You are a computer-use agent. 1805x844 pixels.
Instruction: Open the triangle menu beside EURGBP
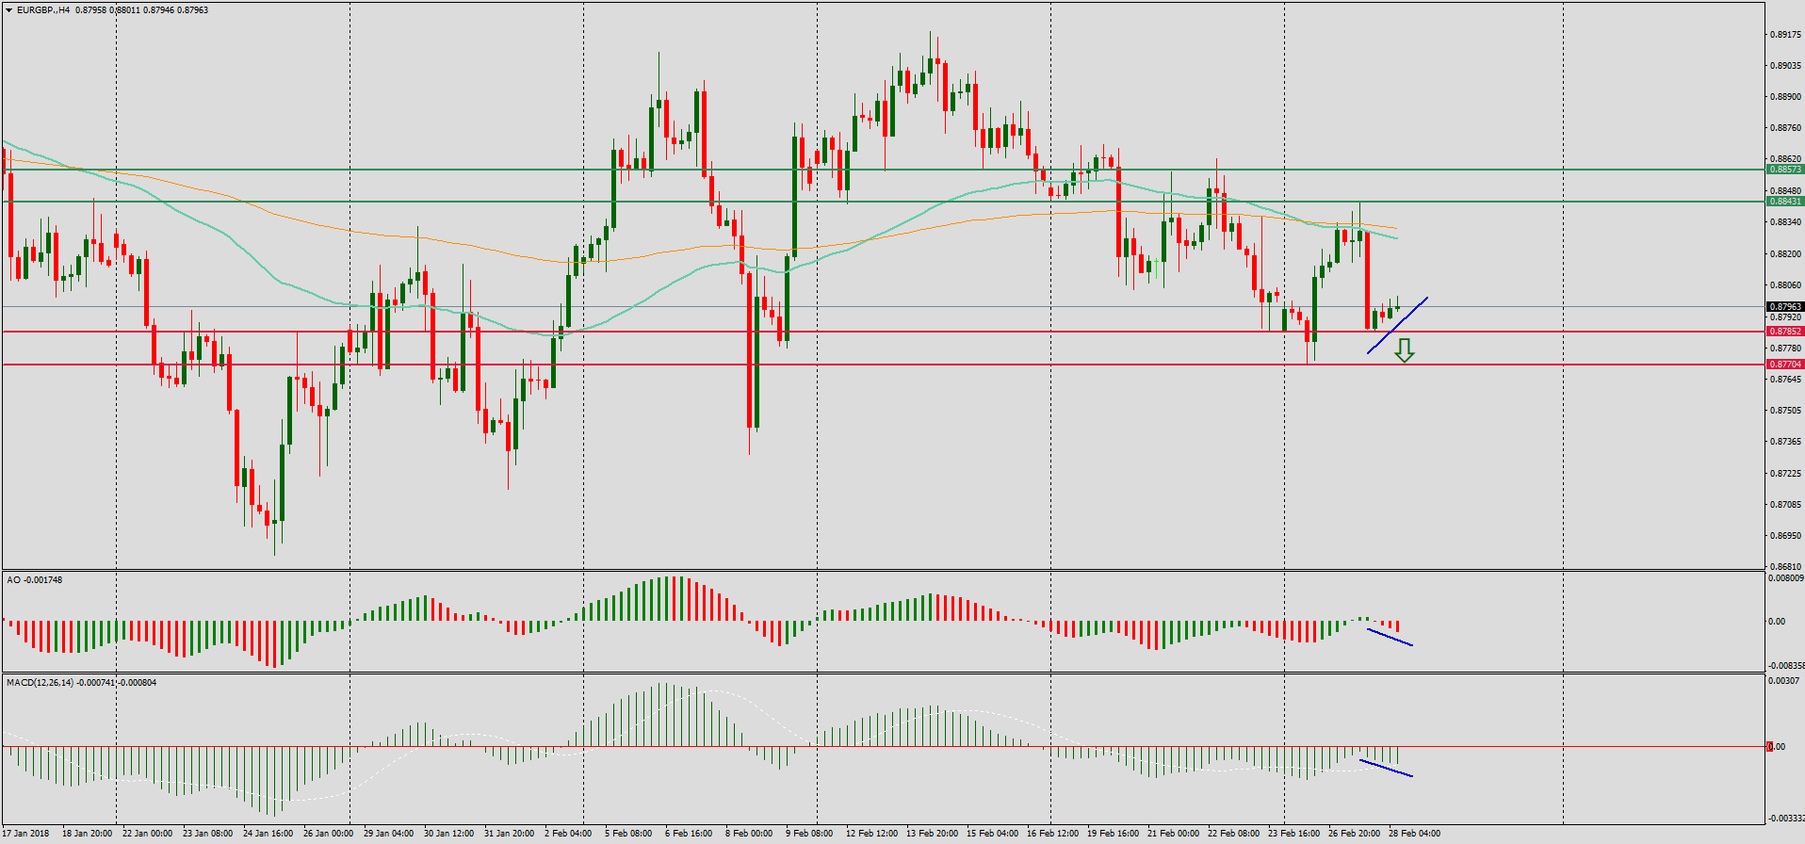[8, 10]
